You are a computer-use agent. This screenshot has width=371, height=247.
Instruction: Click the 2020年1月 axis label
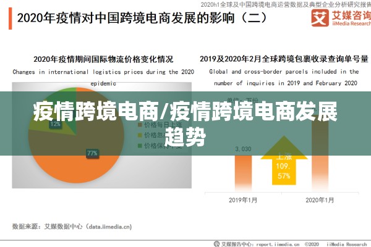[320, 200]
